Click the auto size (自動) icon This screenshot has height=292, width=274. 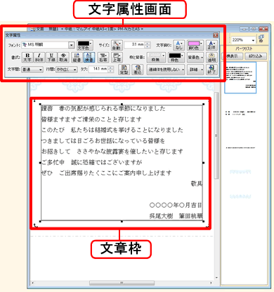click(x=117, y=45)
